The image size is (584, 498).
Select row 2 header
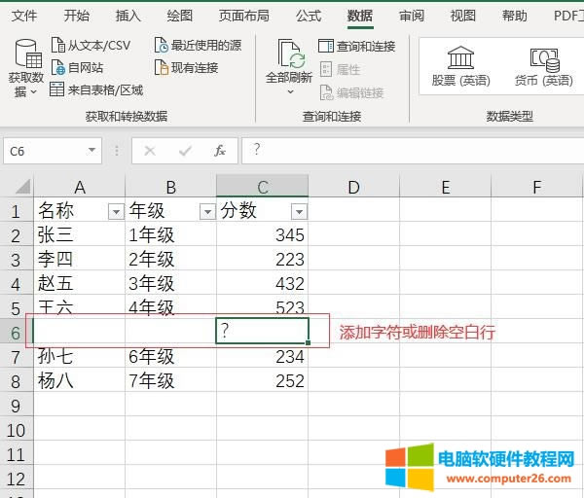click(17, 235)
